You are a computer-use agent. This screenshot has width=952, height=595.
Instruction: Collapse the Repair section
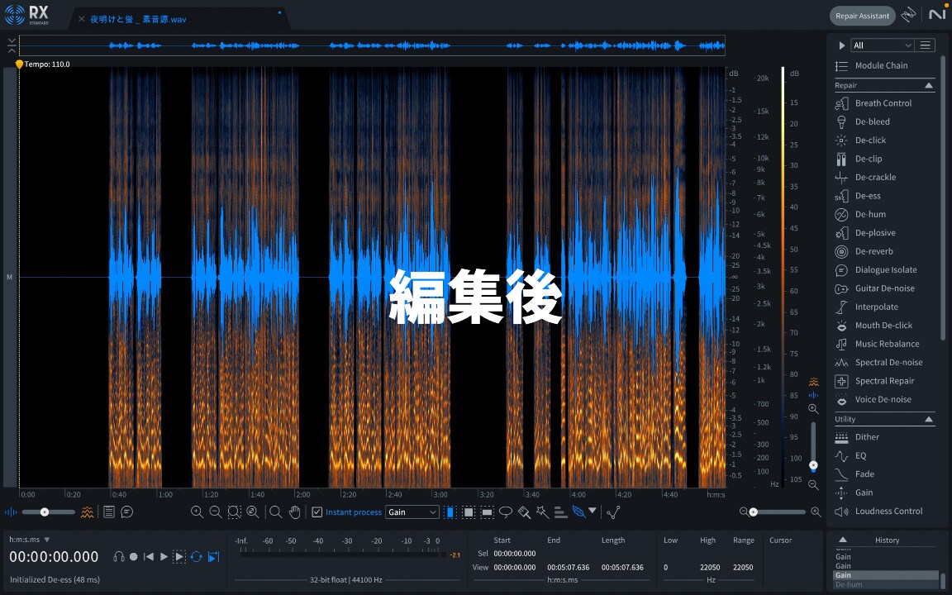pos(928,86)
